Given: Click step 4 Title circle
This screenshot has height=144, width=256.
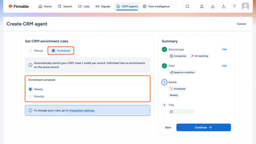Looking at the screenshot, I should [x=164, y=105].
